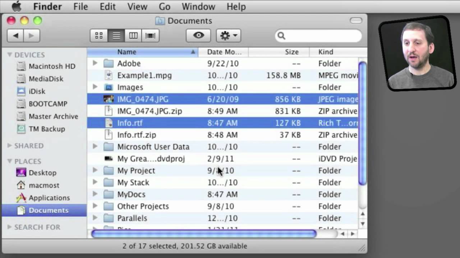Screen dimensions: 460x258
Task: Click the Parallels folder icon
Action: click(x=108, y=218)
